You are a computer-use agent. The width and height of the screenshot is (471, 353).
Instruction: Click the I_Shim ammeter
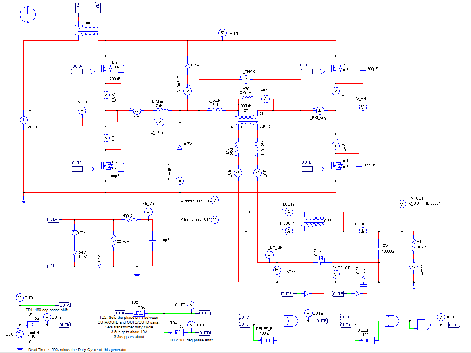tap(136, 110)
